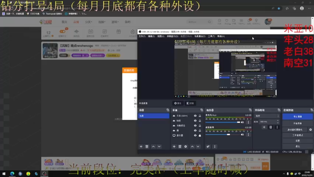Move scene down in Scenes panel
The image size is (314, 177).
tap(159, 147)
